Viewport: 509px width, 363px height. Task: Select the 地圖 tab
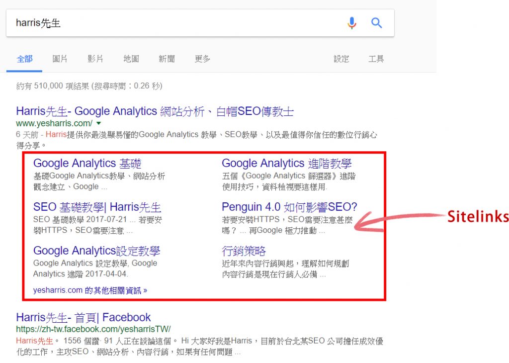(x=131, y=59)
